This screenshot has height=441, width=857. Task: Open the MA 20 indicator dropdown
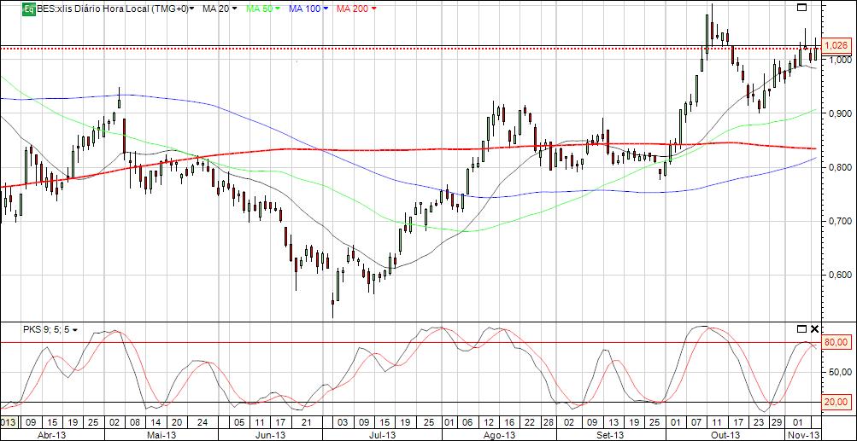[x=220, y=9]
